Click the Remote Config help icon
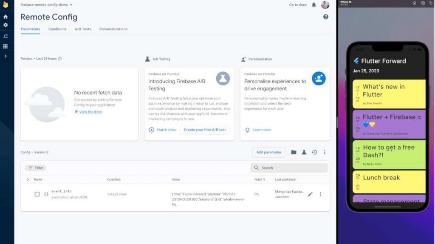This screenshot has height=244, width=435. pyautogui.click(x=326, y=17)
